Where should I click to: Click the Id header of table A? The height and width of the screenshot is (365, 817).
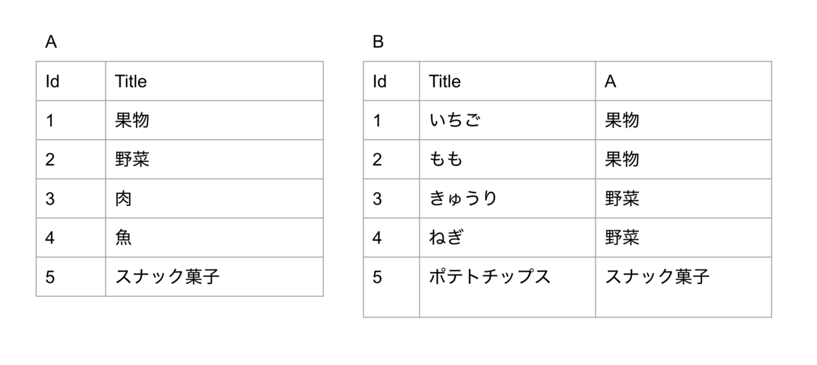pos(71,81)
